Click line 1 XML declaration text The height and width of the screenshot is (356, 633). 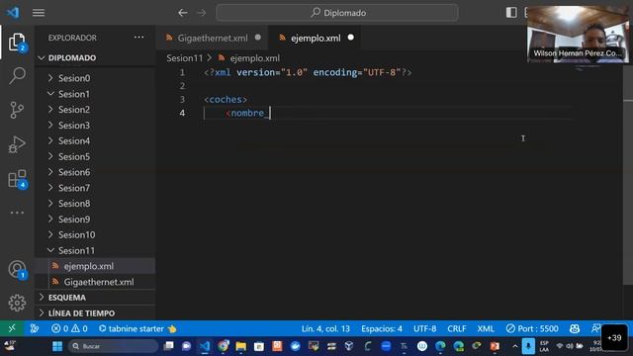pos(308,72)
